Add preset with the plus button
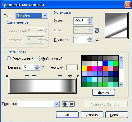This screenshot has width=132, height=122. [65, 104]
